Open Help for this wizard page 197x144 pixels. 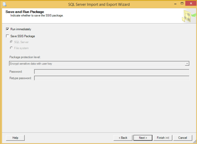(15, 138)
